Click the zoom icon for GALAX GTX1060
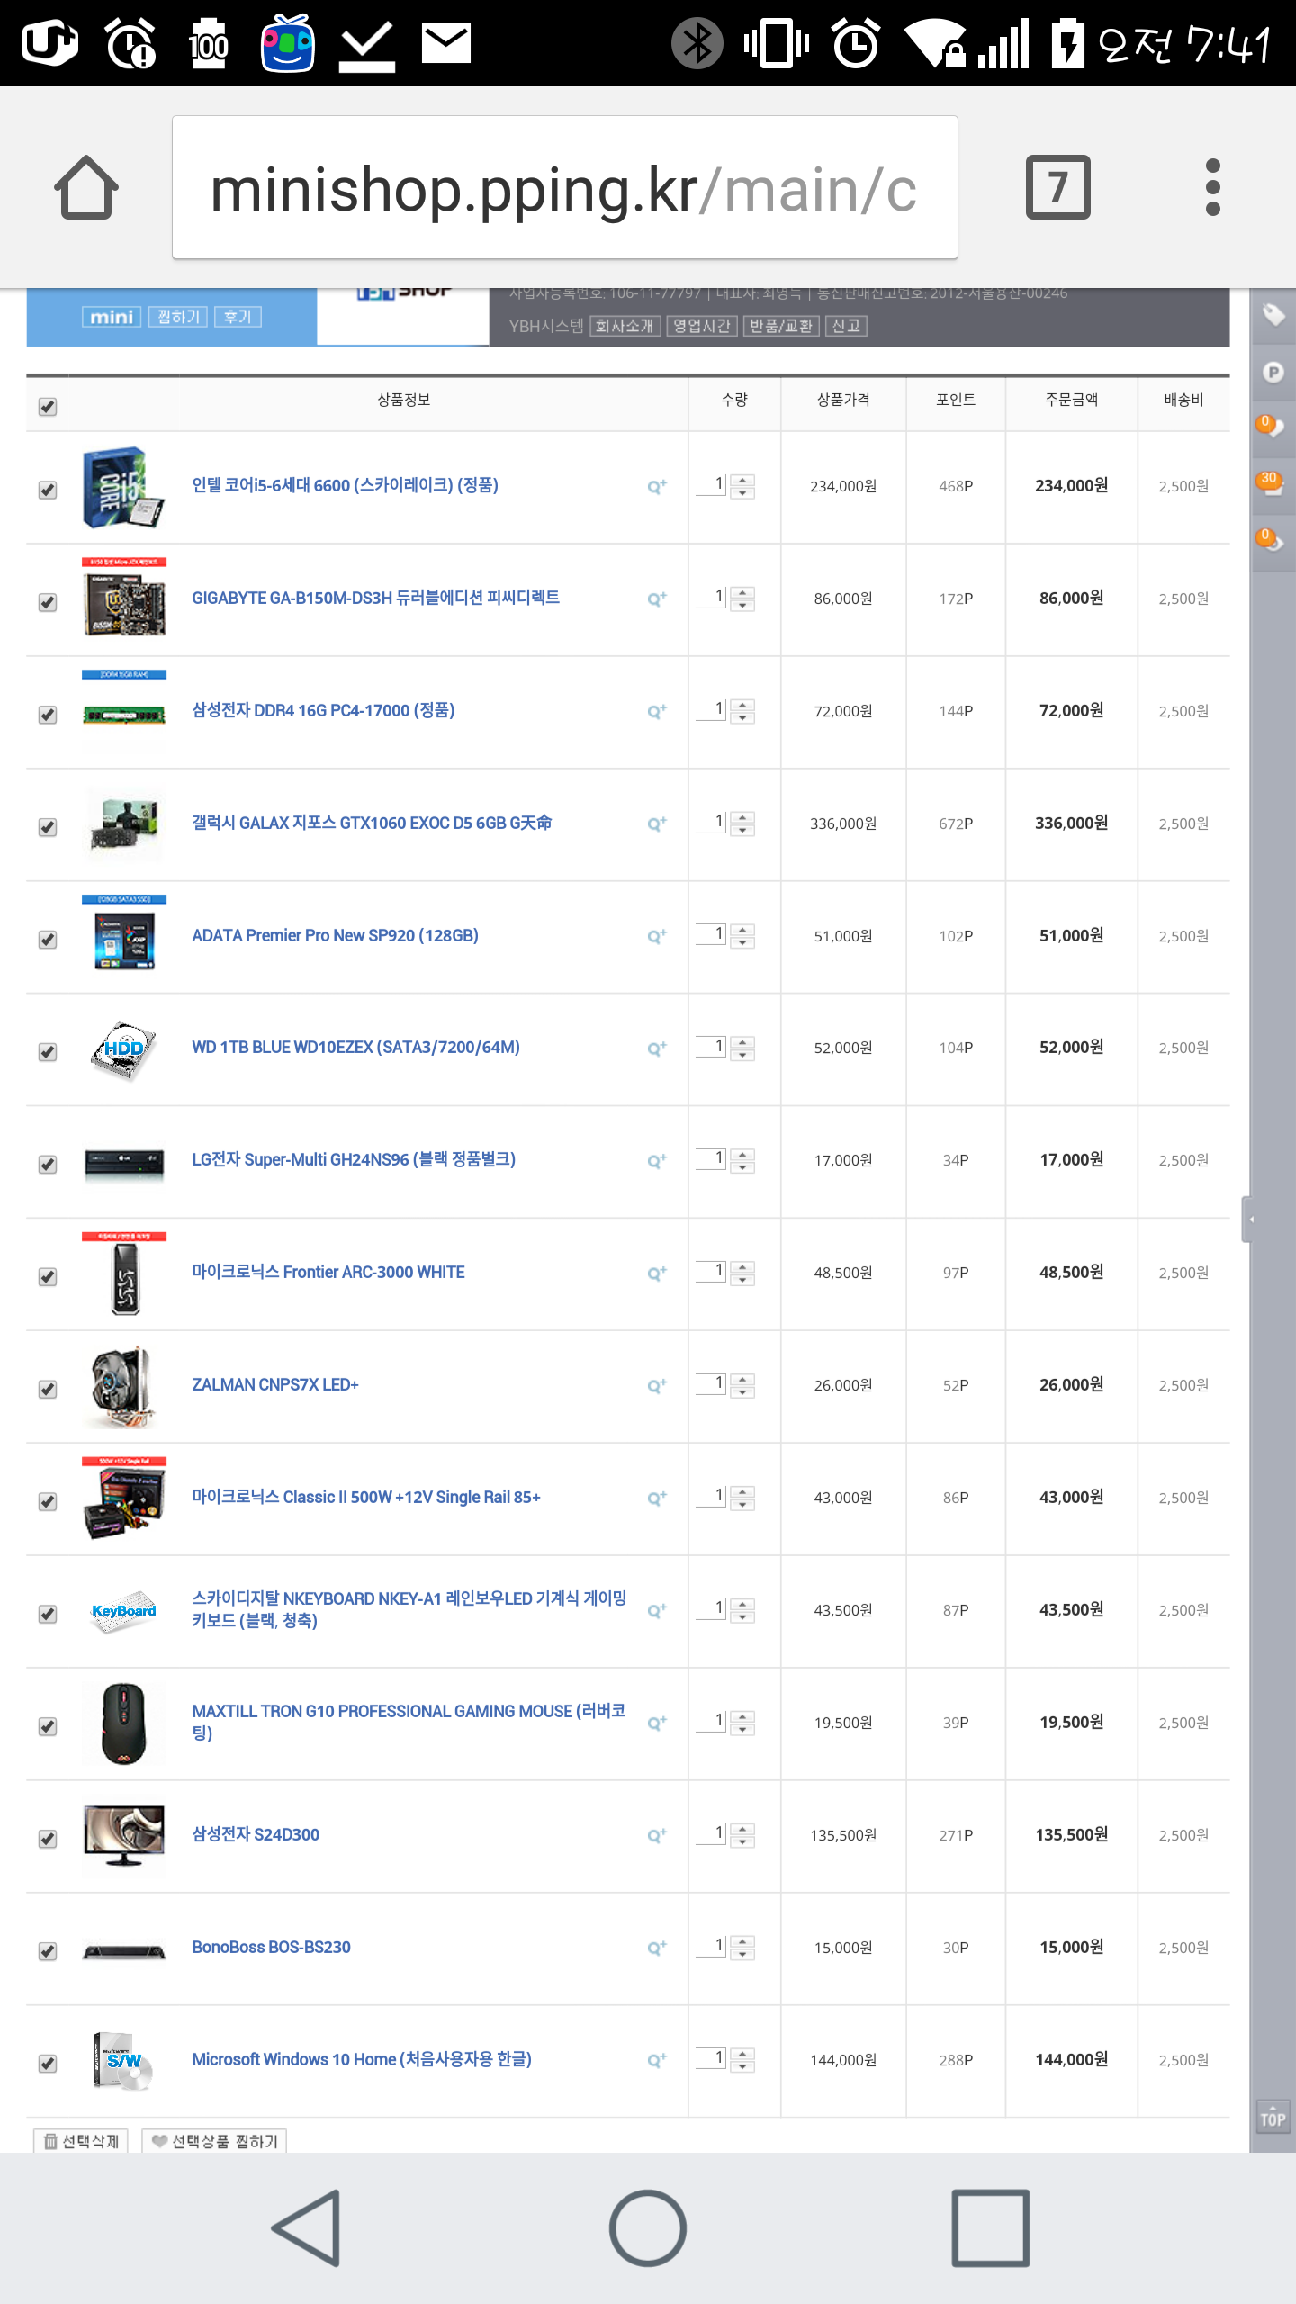Screen dimensions: 1296x2304 [x=657, y=824]
